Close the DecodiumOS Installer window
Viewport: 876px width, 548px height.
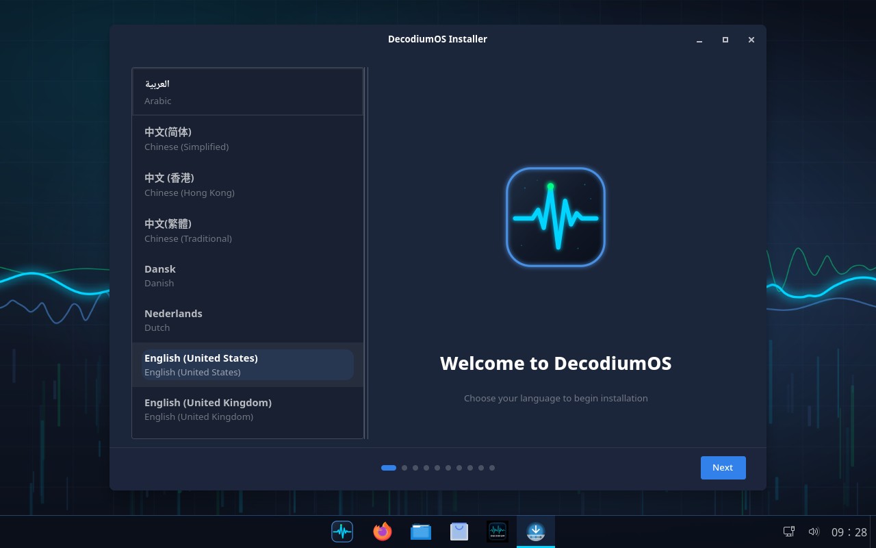point(751,40)
